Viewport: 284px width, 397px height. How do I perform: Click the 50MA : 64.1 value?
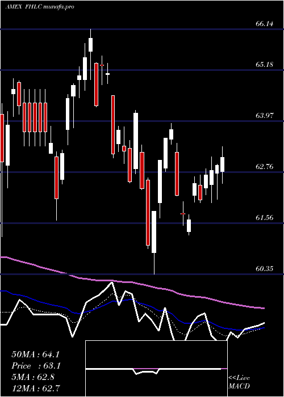click(x=35, y=354)
